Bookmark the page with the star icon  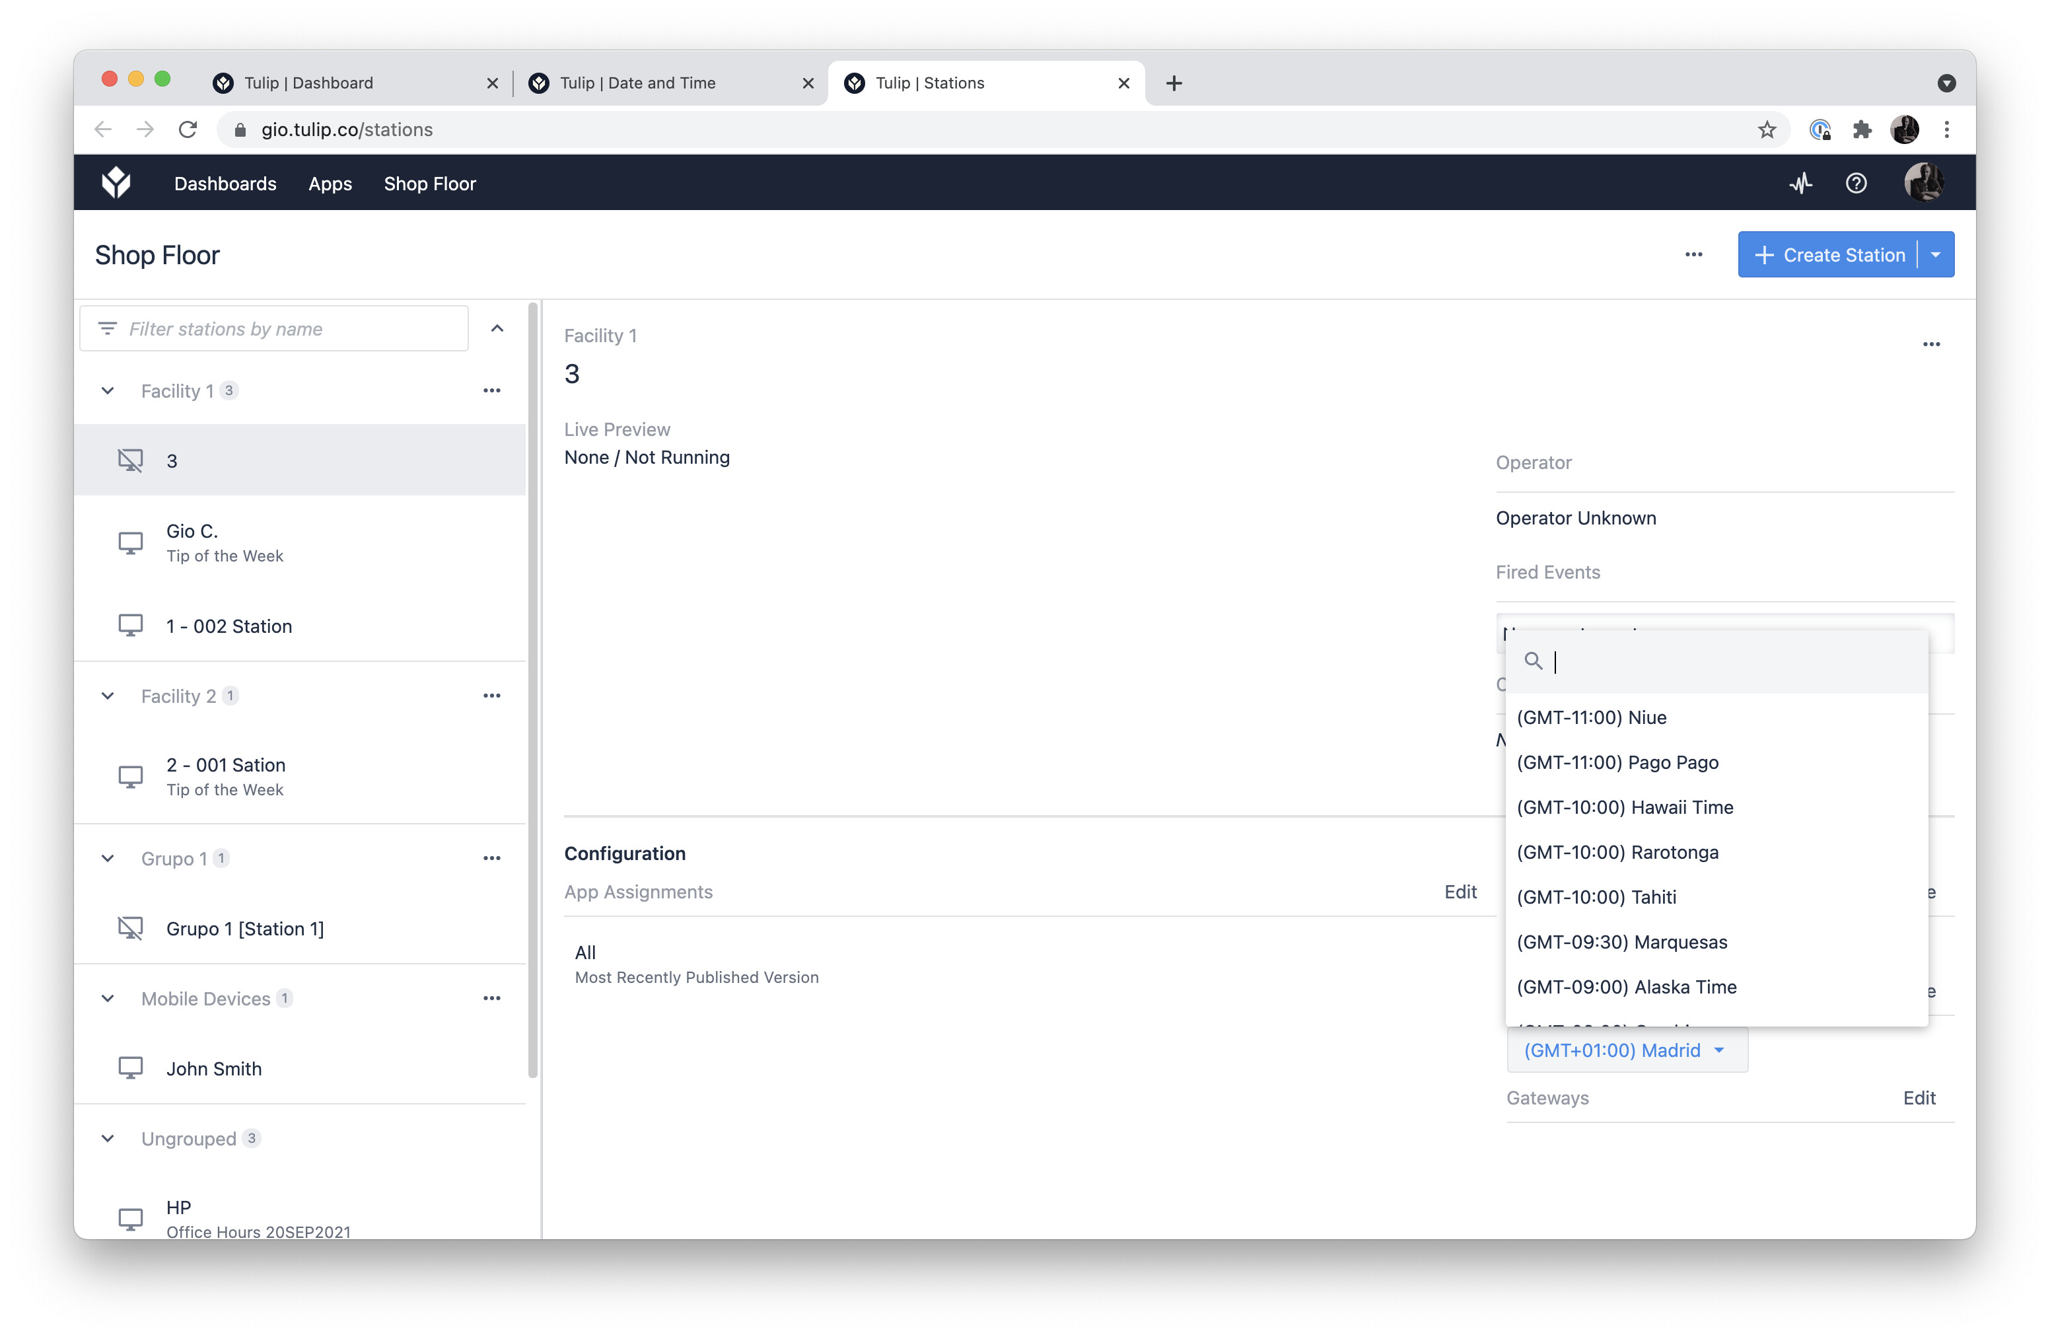pyautogui.click(x=1767, y=129)
